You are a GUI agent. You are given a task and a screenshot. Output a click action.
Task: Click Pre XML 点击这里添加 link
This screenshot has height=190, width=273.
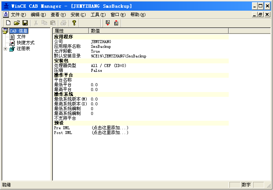(x=110, y=128)
